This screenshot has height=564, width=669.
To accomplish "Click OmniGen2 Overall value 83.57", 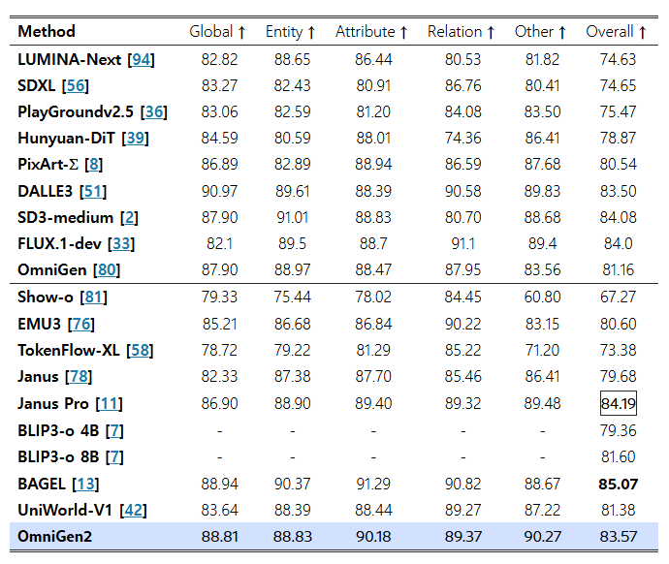I will point(619,536).
